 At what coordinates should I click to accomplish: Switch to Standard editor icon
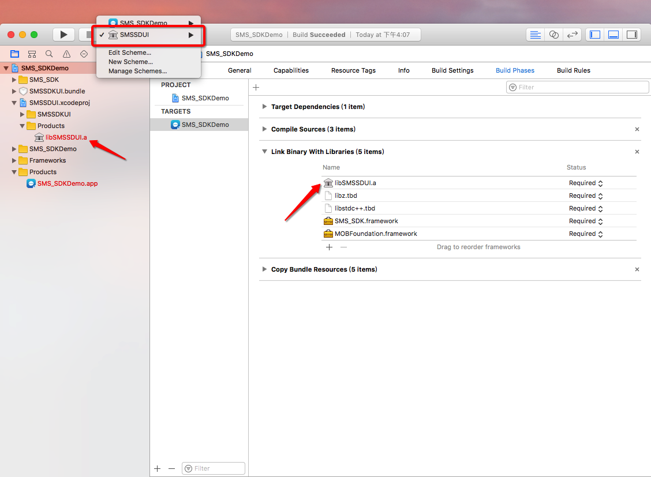(536, 35)
